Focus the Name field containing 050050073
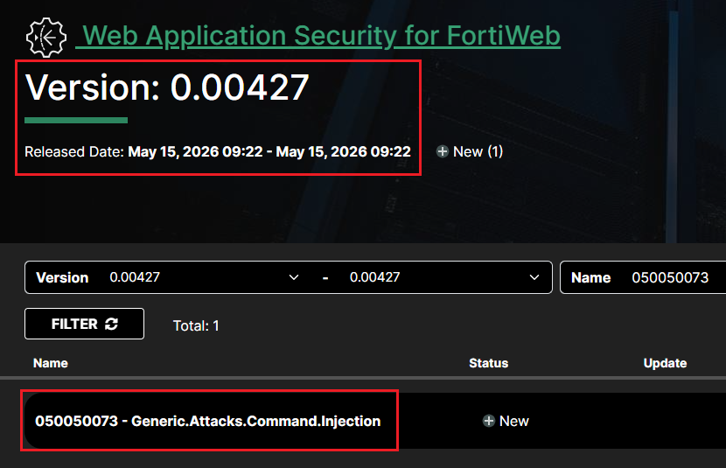Image resolution: width=726 pixels, height=468 pixels. pos(643,277)
